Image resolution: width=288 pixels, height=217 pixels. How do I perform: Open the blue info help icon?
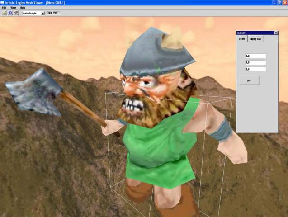pyautogui.click(x=10, y=13)
